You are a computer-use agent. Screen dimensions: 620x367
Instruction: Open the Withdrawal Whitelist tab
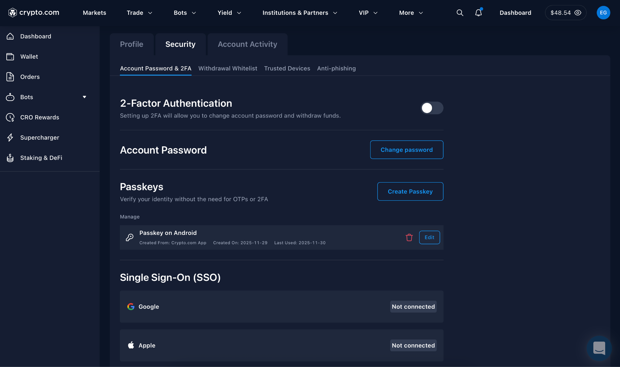[228, 68]
